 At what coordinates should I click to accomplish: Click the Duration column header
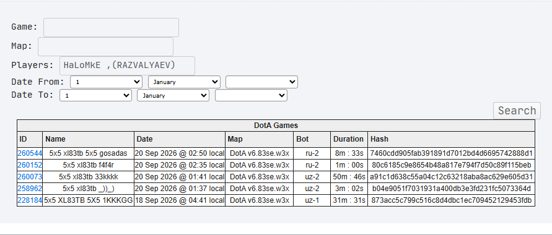point(349,139)
